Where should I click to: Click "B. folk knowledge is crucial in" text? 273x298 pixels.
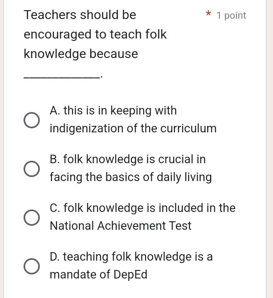(x=128, y=159)
